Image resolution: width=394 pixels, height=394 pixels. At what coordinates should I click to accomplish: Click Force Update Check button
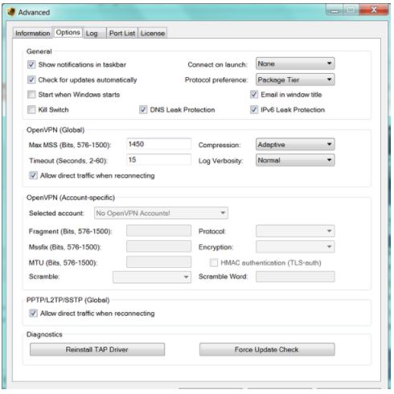pyautogui.click(x=267, y=350)
